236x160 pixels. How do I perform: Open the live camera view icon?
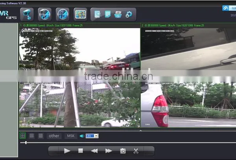coord(27,14)
